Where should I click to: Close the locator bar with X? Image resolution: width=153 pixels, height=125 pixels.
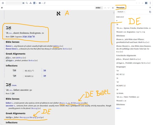tap(113, 8)
